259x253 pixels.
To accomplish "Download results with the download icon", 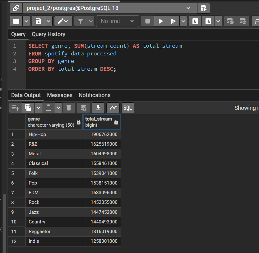I will click(98, 108).
